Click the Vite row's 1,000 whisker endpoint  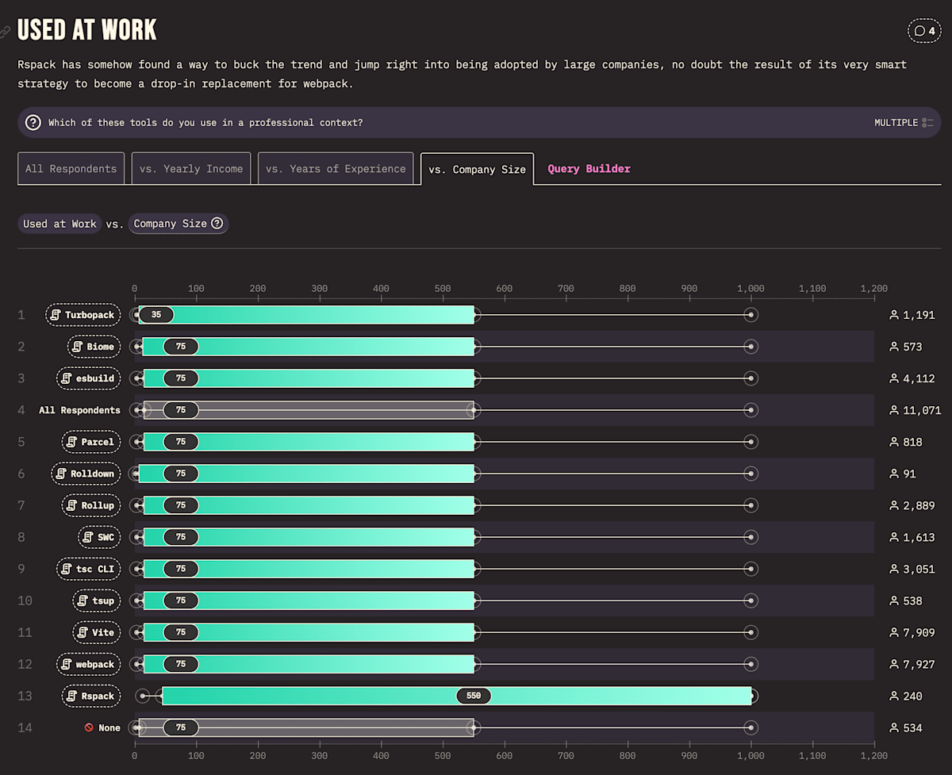(750, 632)
